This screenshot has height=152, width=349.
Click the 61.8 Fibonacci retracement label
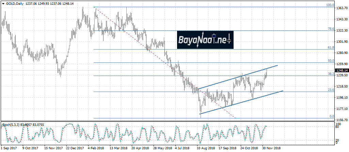[x=330, y=48]
